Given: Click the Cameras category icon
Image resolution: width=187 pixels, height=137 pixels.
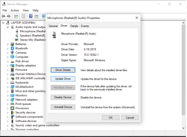Looking at the screenshot, I should click(x=12, y=53).
